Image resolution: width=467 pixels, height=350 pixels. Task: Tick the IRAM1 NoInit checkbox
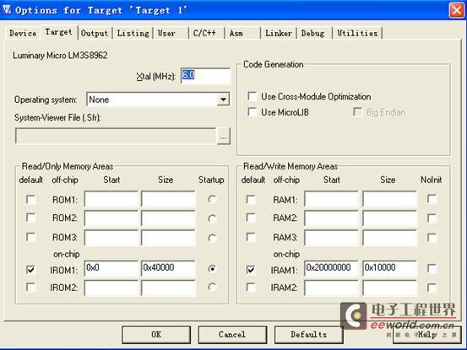[432, 269]
